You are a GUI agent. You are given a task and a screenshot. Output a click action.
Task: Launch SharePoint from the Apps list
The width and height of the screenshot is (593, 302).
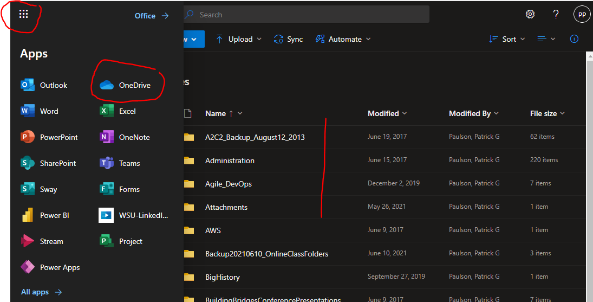click(x=48, y=163)
